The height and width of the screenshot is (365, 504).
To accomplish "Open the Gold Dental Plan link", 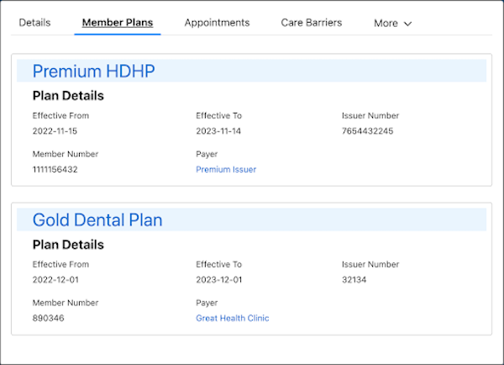I will click(x=97, y=220).
